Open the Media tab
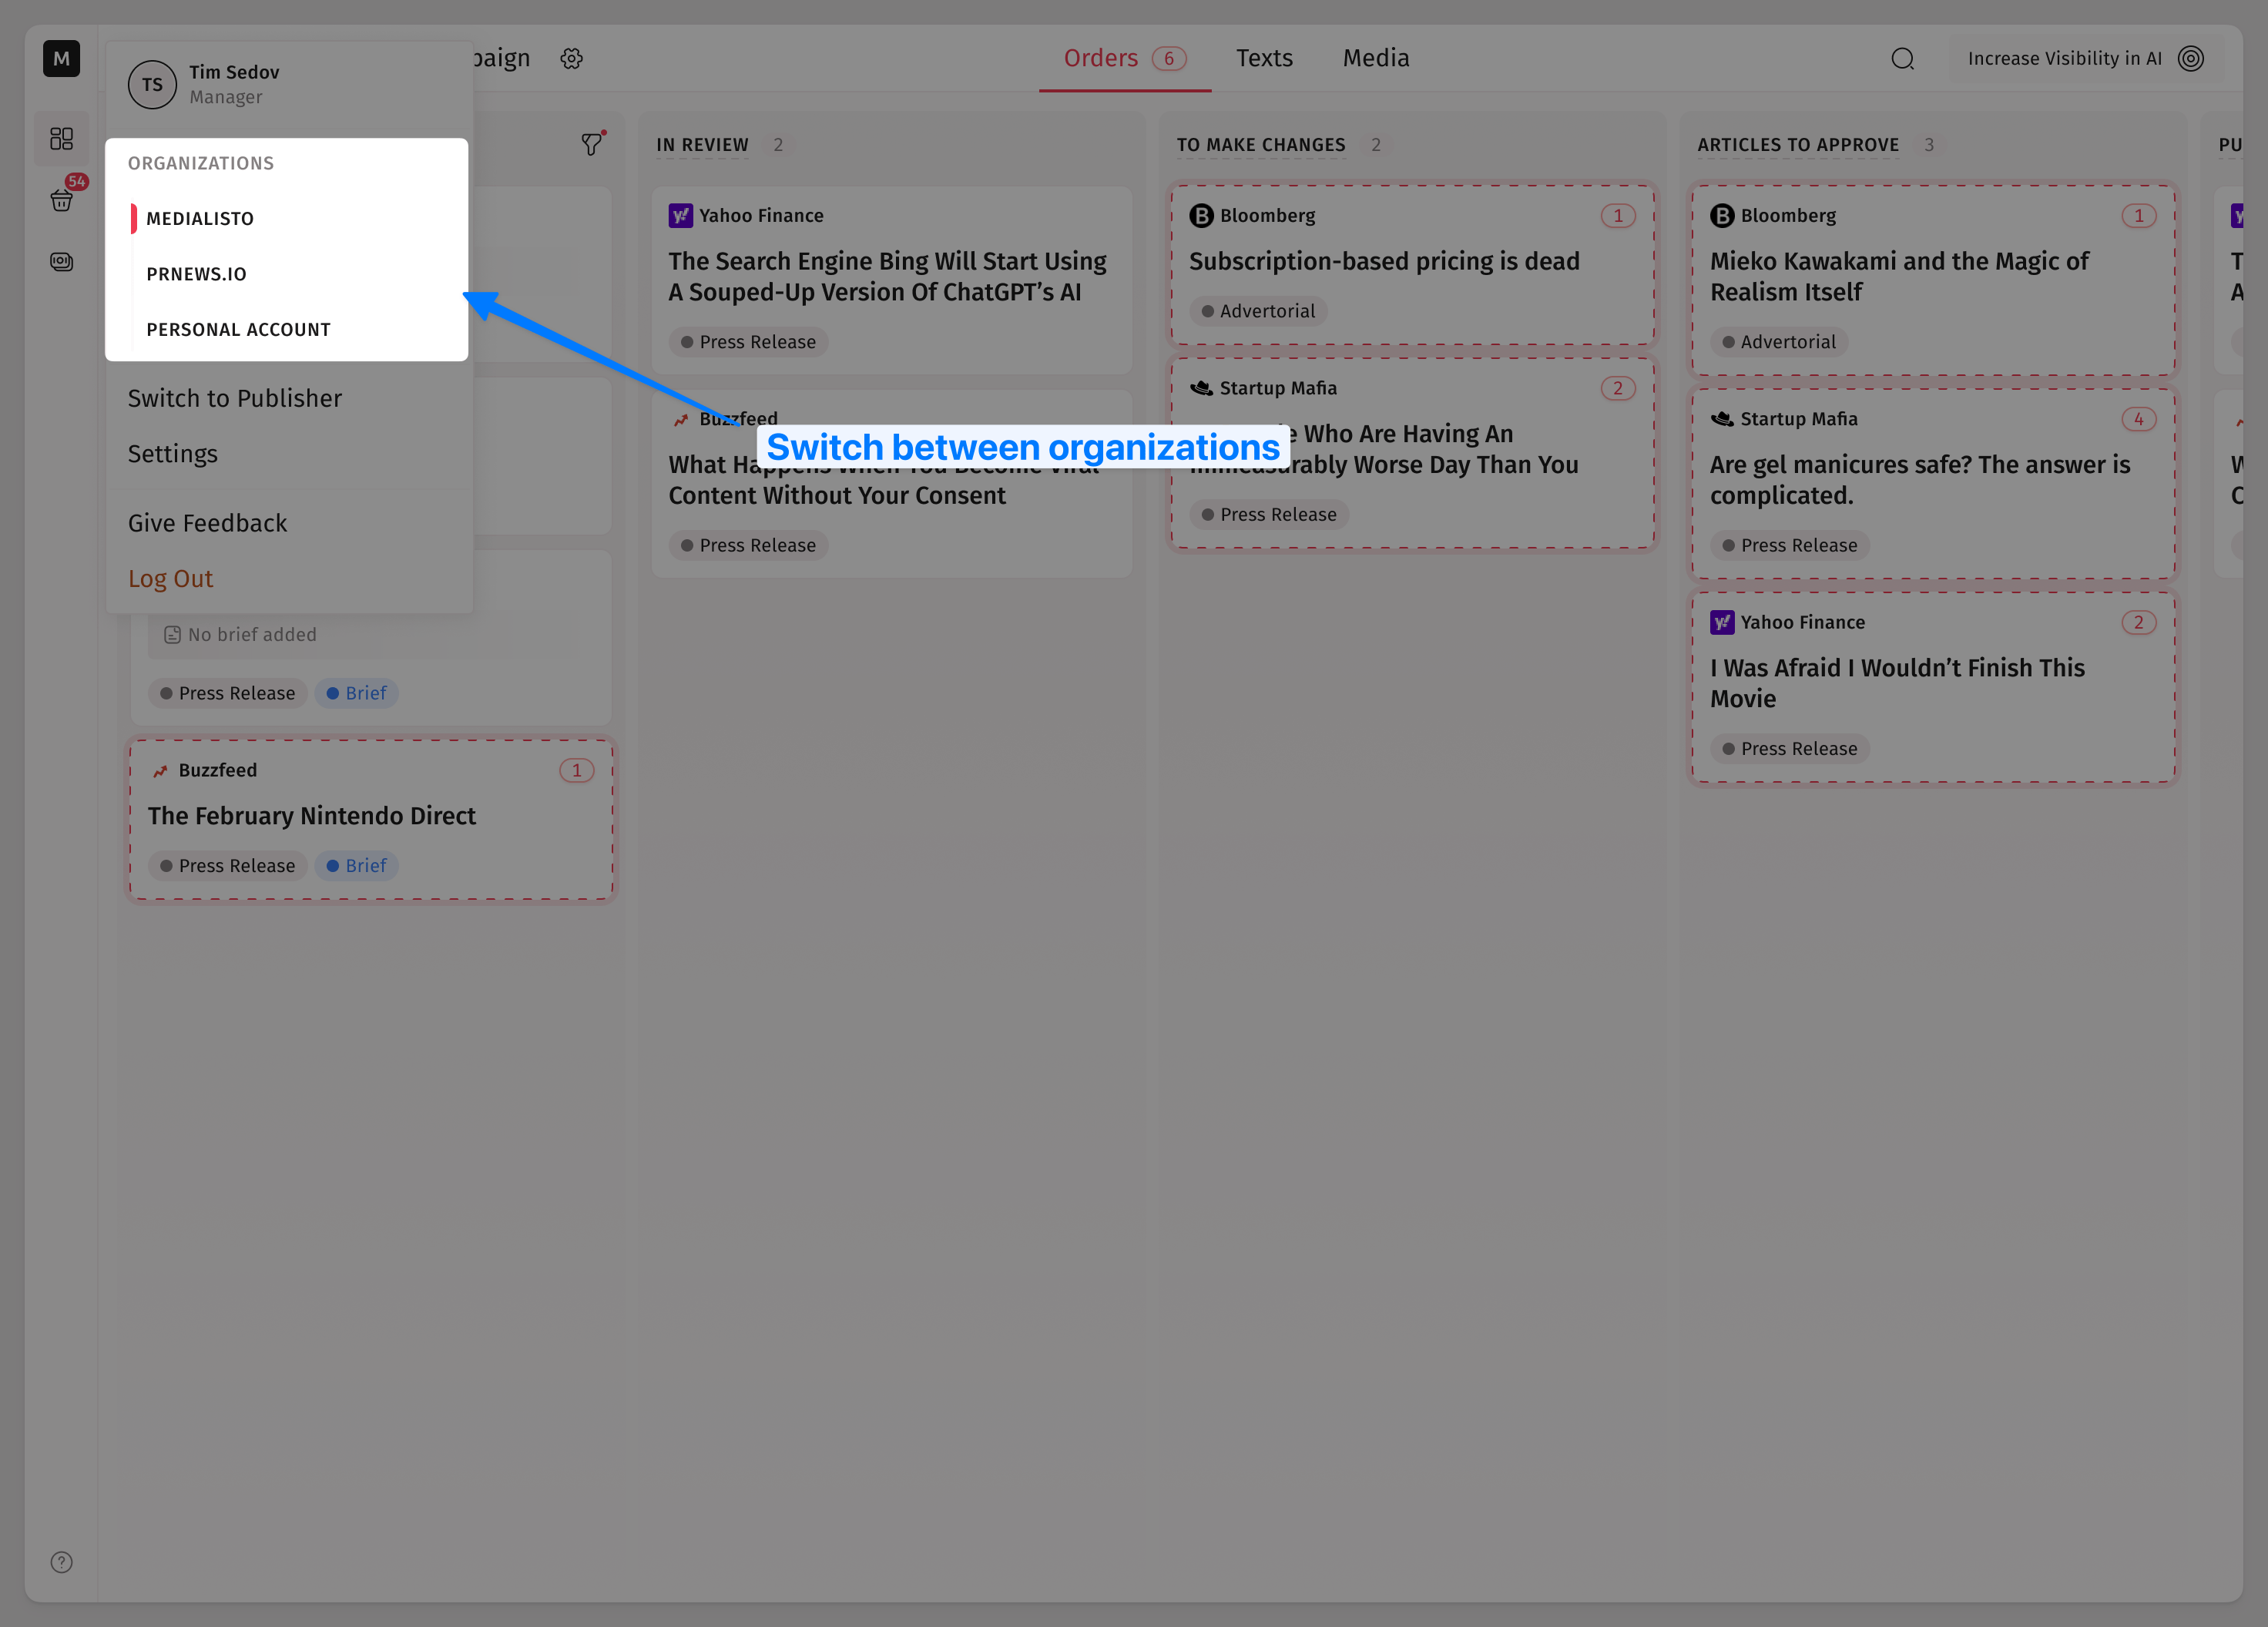Image resolution: width=2268 pixels, height=1627 pixels. tap(1375, 59)
